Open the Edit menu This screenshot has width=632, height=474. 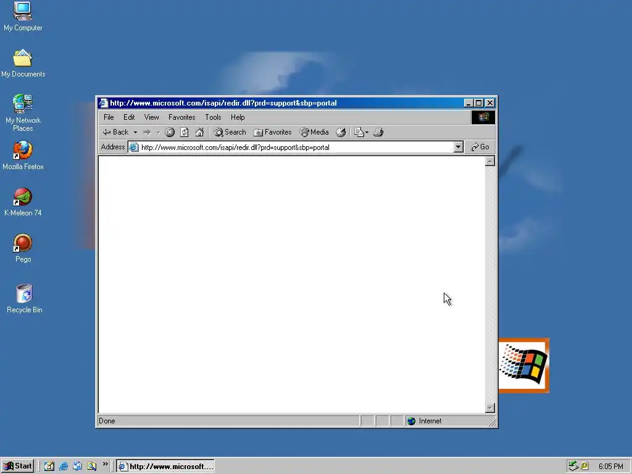point(129,117)
